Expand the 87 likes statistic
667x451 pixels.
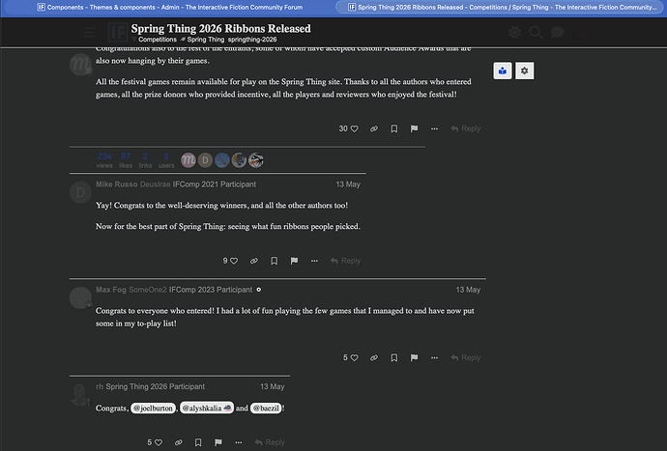pyautogui.click(x=126, y=160)
